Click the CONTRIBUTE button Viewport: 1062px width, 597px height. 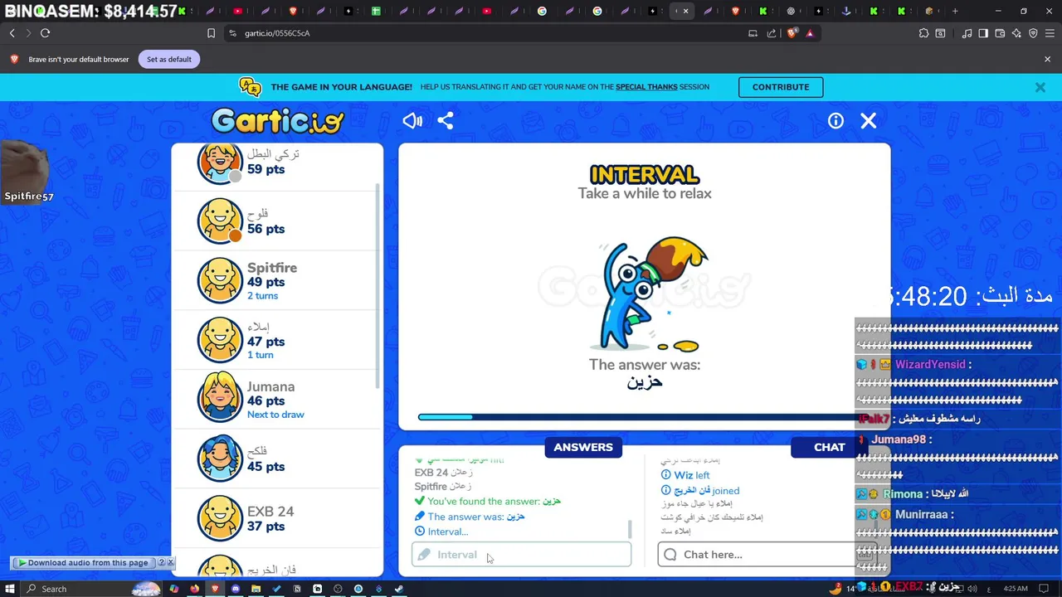781,87
